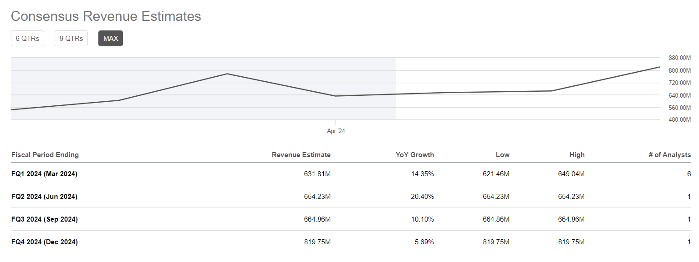Sort table by High estimate column
This screenshot has width=699, height=262.
pos(577,154)
